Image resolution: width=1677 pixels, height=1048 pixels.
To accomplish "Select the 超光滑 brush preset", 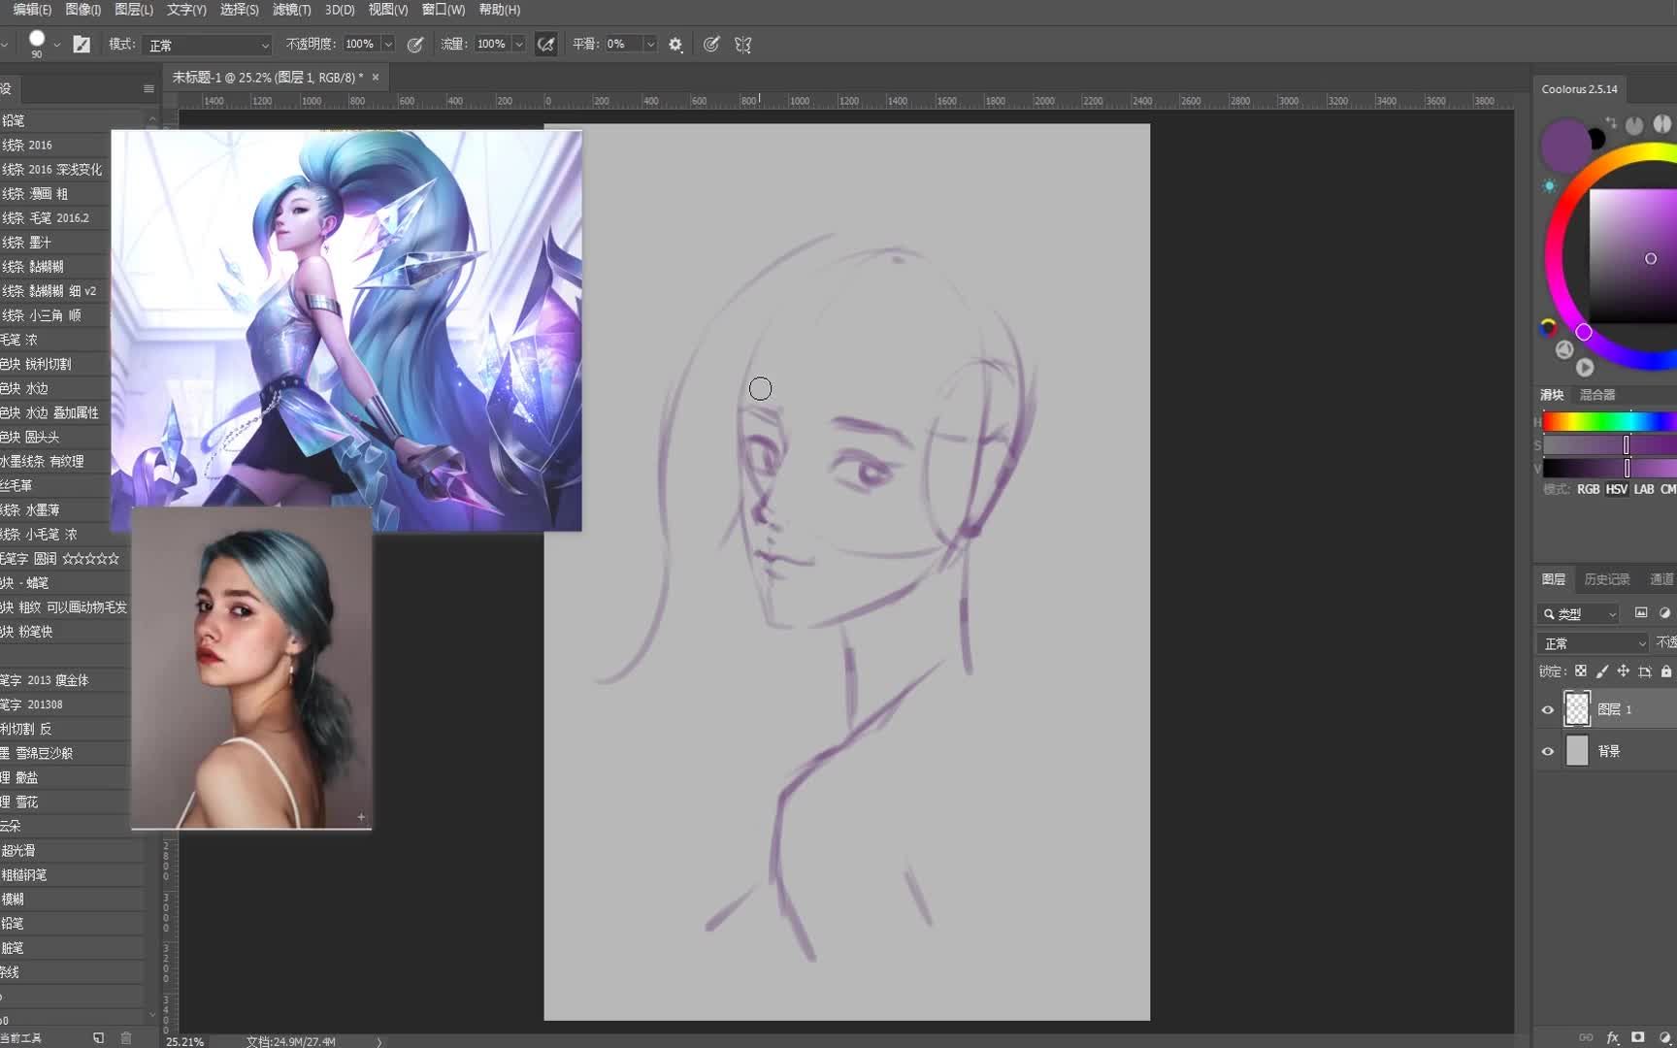I will (73, 850).
